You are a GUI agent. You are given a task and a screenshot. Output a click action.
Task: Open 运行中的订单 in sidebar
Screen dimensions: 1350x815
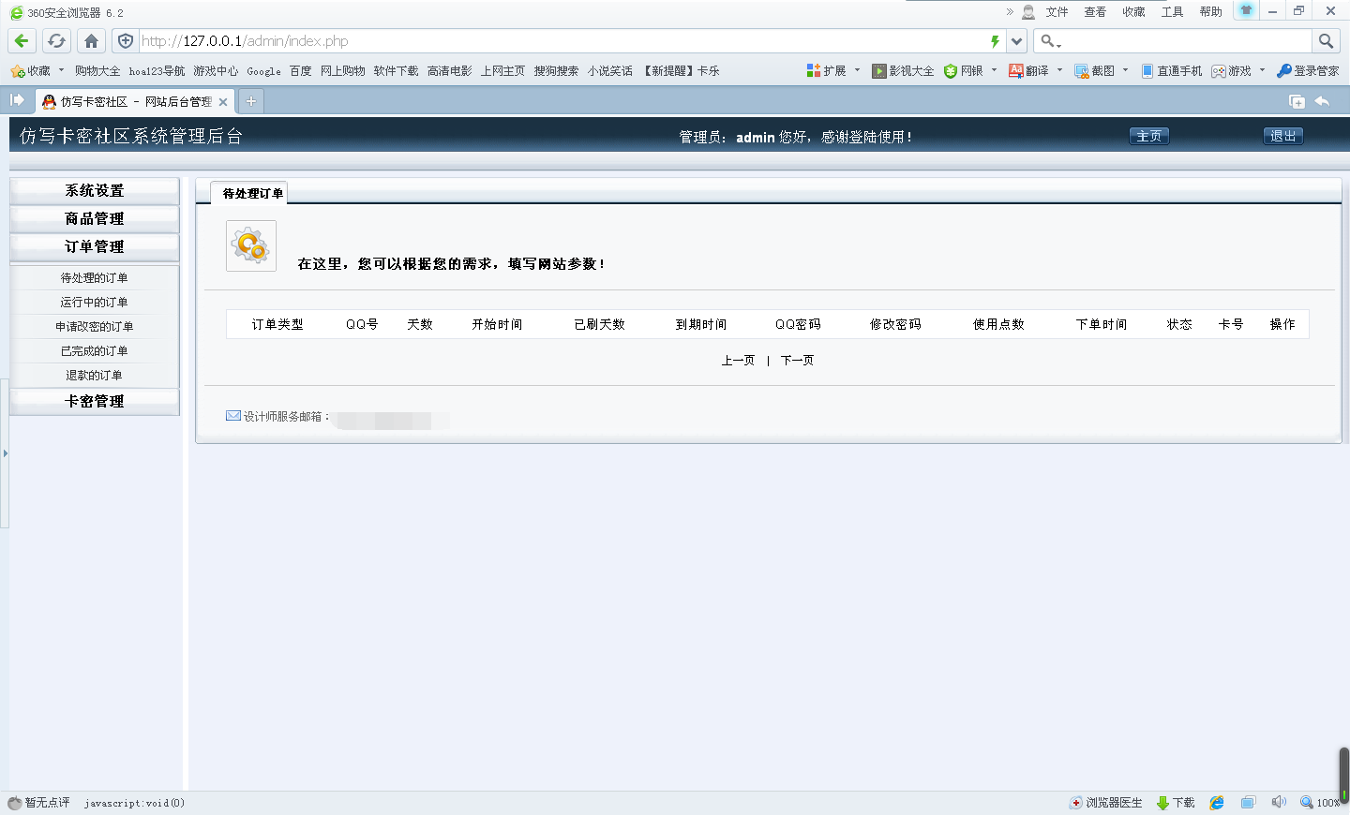[x=94, y=303]
